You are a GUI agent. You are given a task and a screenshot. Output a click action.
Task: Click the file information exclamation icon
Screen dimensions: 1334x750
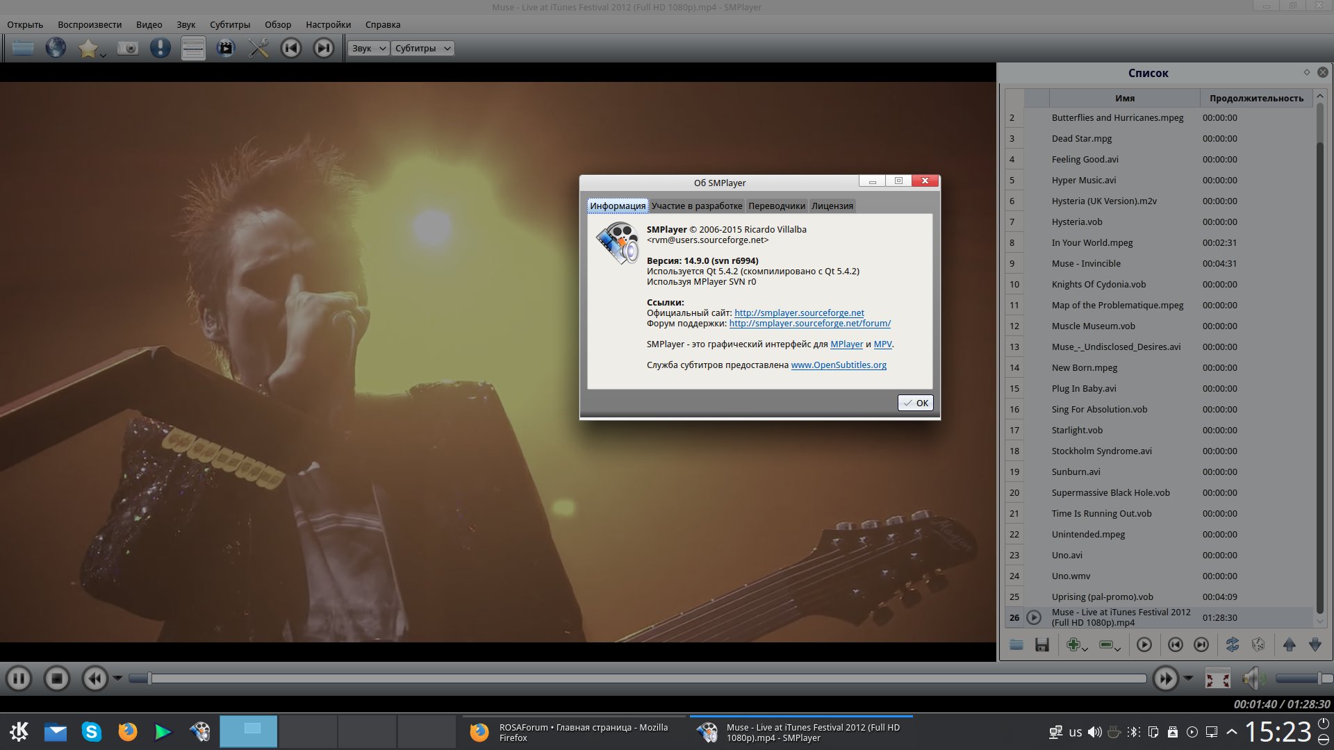[x=160, y=48]
